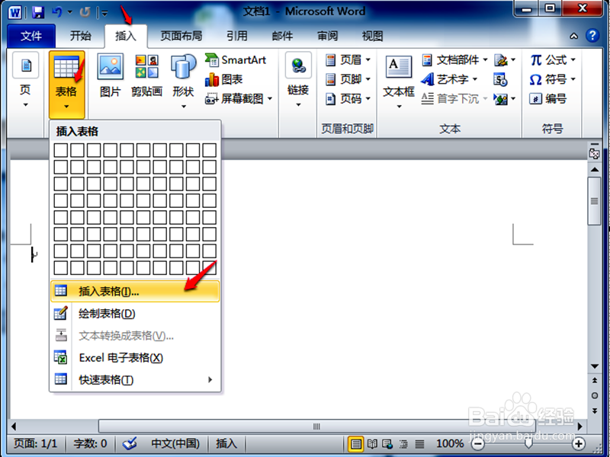Go to previous page double-arrow button
The image size is (610, 457).
tap(595, 380)
